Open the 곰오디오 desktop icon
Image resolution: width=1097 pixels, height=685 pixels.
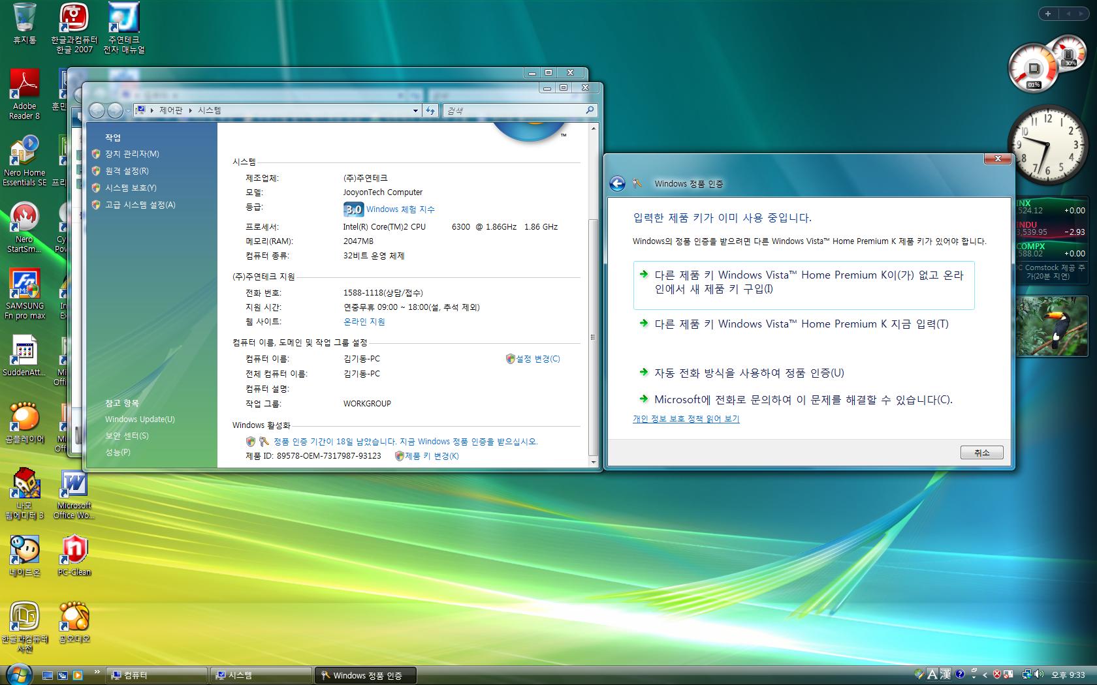(x=74, y=622)
